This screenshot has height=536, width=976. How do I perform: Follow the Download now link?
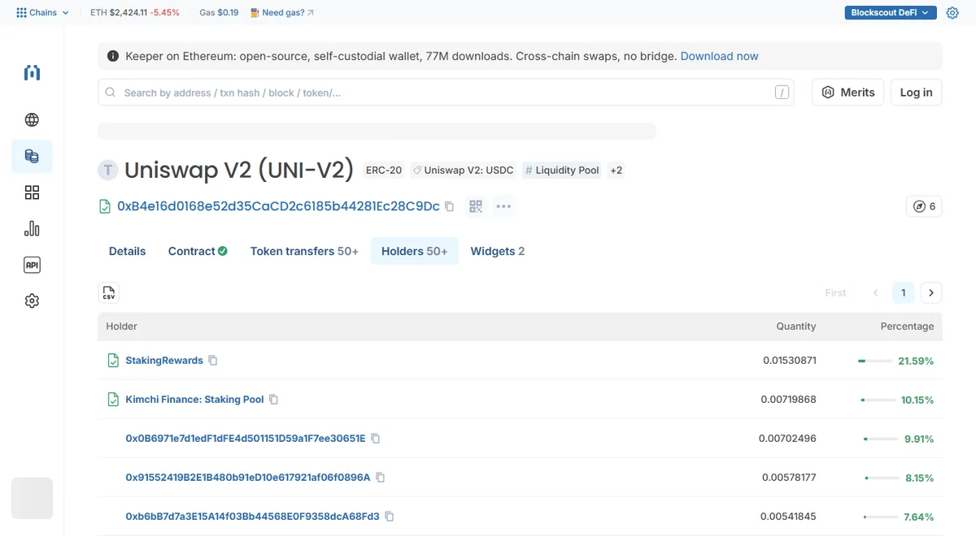tap(720, 57)
